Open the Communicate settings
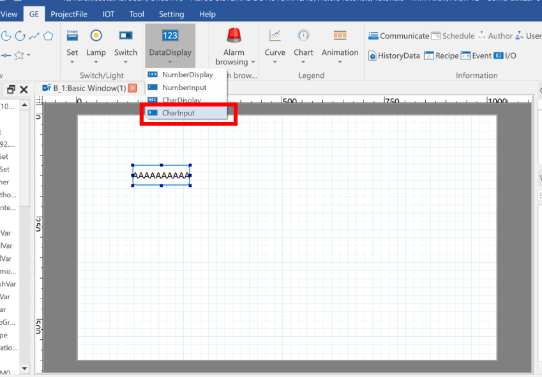 [398, 36]
